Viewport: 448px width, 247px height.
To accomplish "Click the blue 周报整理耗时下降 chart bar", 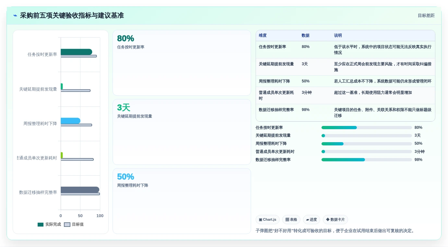I will pyautogui.click(x=70, y=121).
